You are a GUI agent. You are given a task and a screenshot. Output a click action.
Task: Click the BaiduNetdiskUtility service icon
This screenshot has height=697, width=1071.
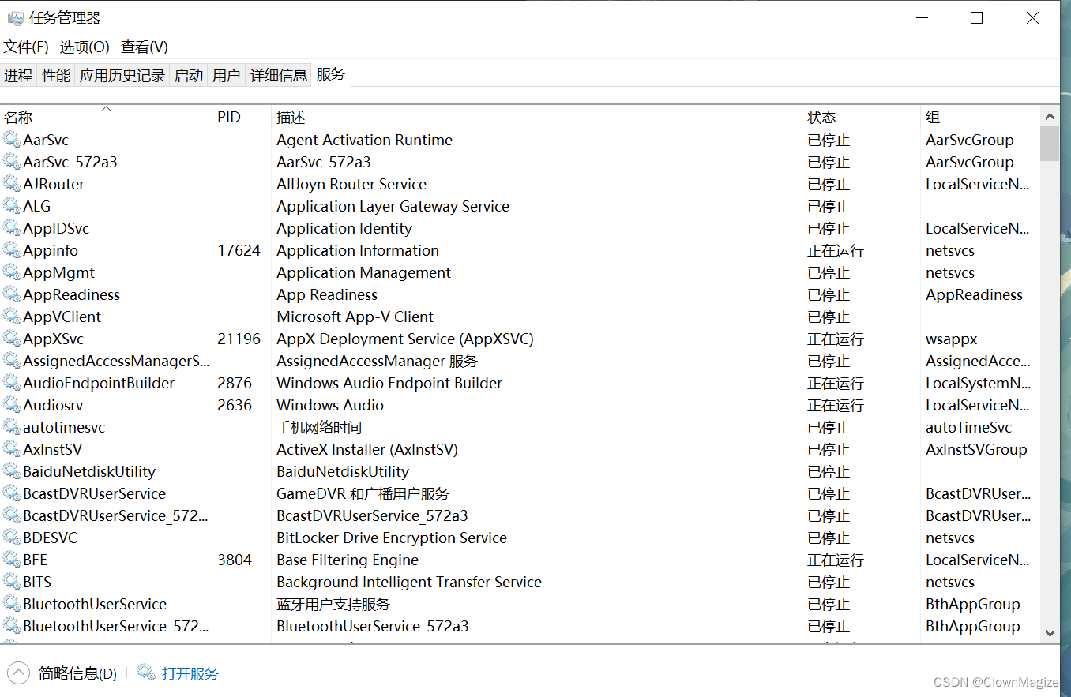11,471
